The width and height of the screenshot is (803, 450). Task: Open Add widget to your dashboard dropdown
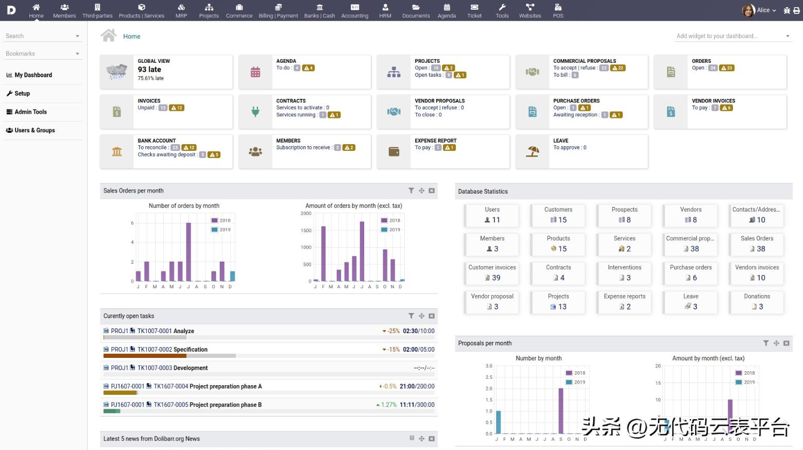[x=733, y=36]
